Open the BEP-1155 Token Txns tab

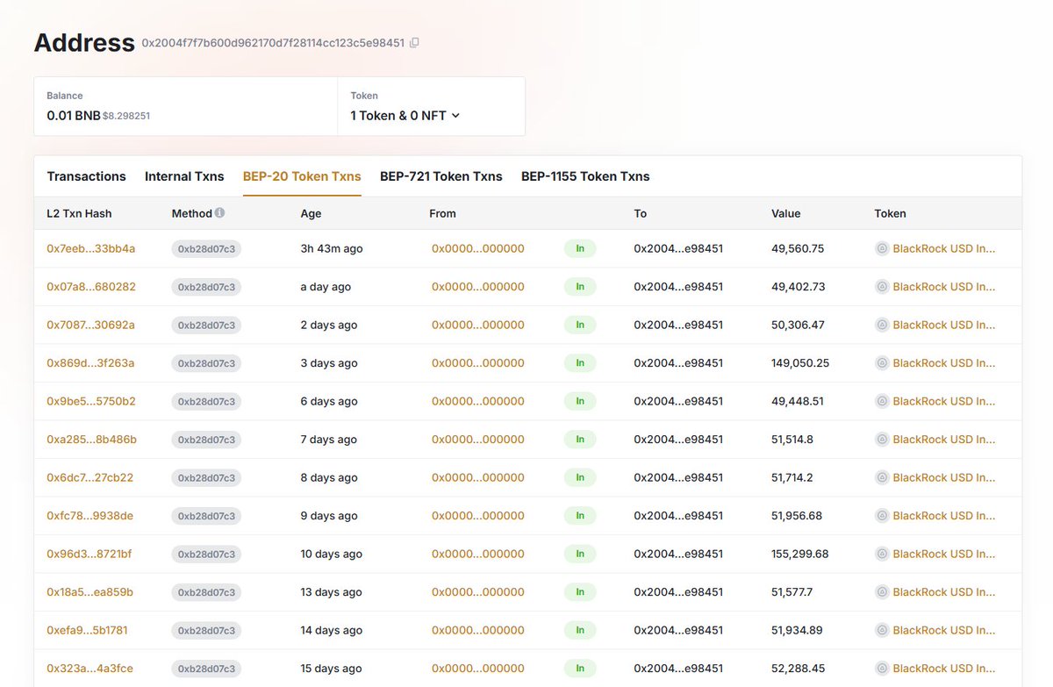click(585, 175)
